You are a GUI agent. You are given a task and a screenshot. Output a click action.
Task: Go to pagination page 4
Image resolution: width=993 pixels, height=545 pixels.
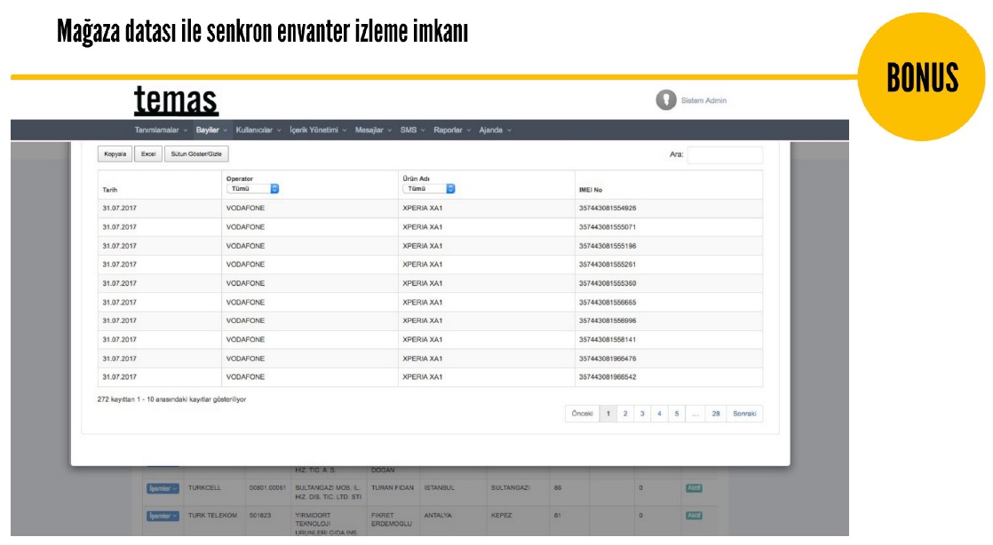(x=659, y=414)
